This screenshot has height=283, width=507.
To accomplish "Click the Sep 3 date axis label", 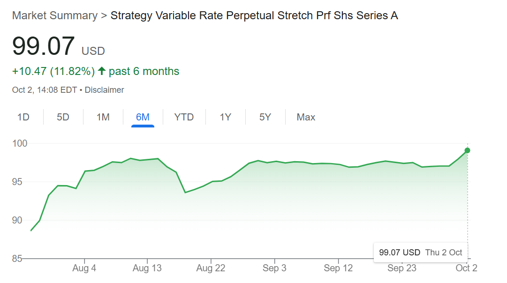I will pos(274,268).
